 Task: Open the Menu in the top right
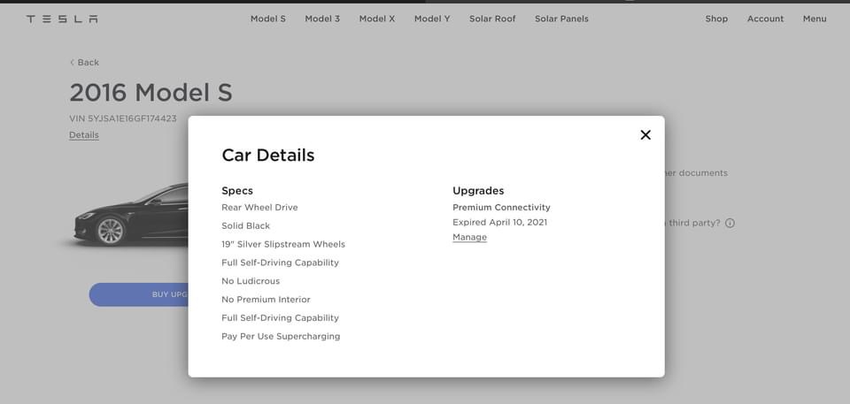[815, 19]
